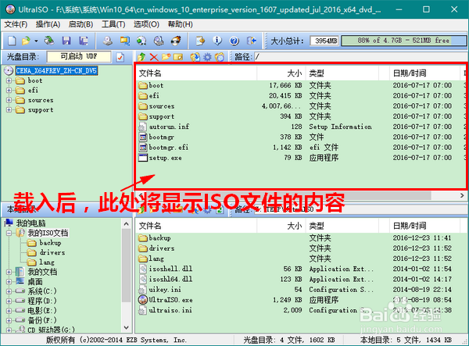Click the Save As toolbar icon
The height and width of the screenshot is (346, 469).
click(x=83, y=41)
